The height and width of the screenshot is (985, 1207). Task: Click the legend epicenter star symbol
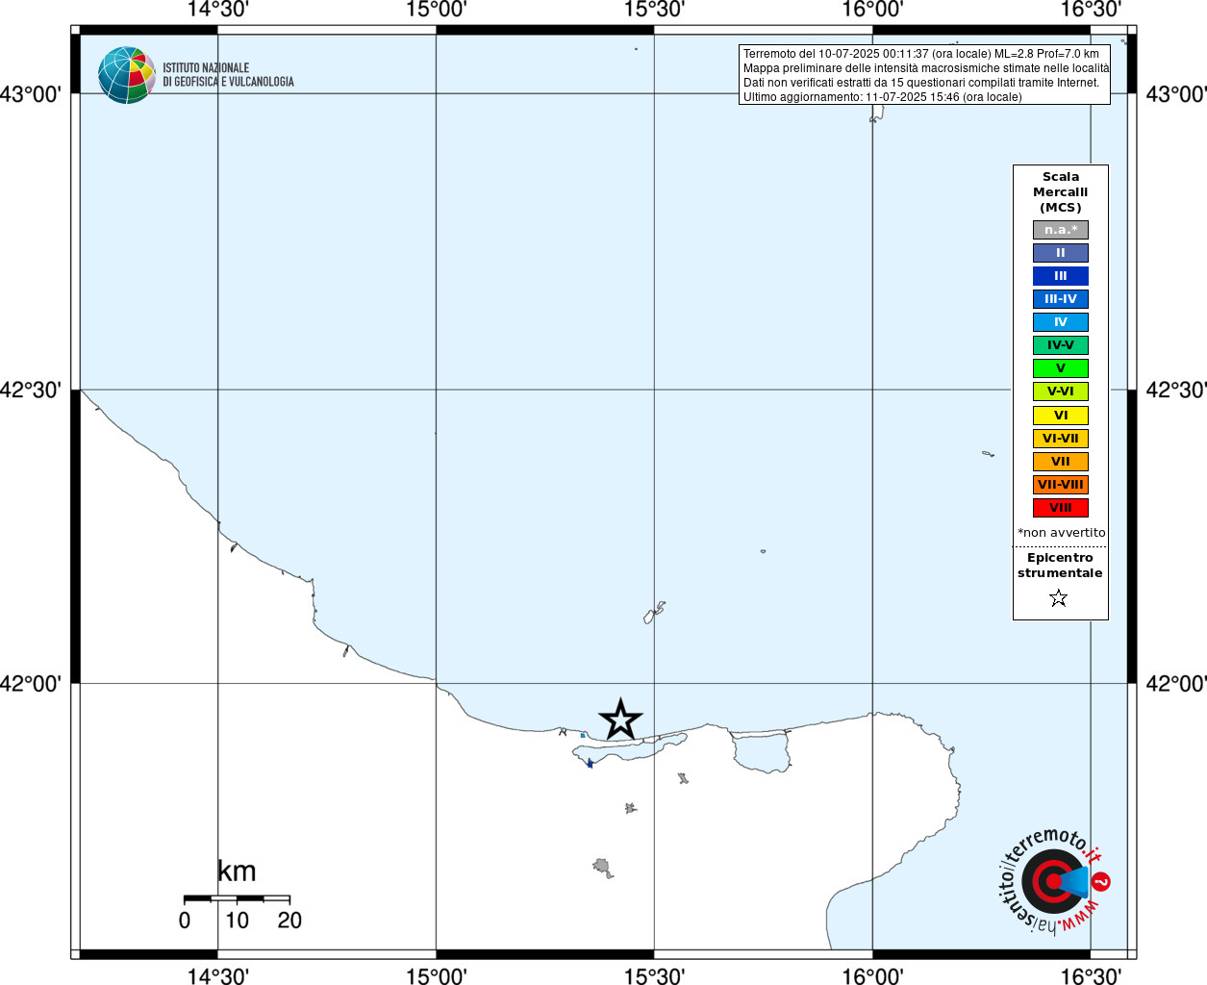pos(1059,598)
